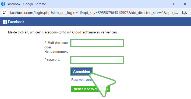This screenshot has height=99, width=191.
Task: Click the blue Anmelden button
Action: coord(82,72)
